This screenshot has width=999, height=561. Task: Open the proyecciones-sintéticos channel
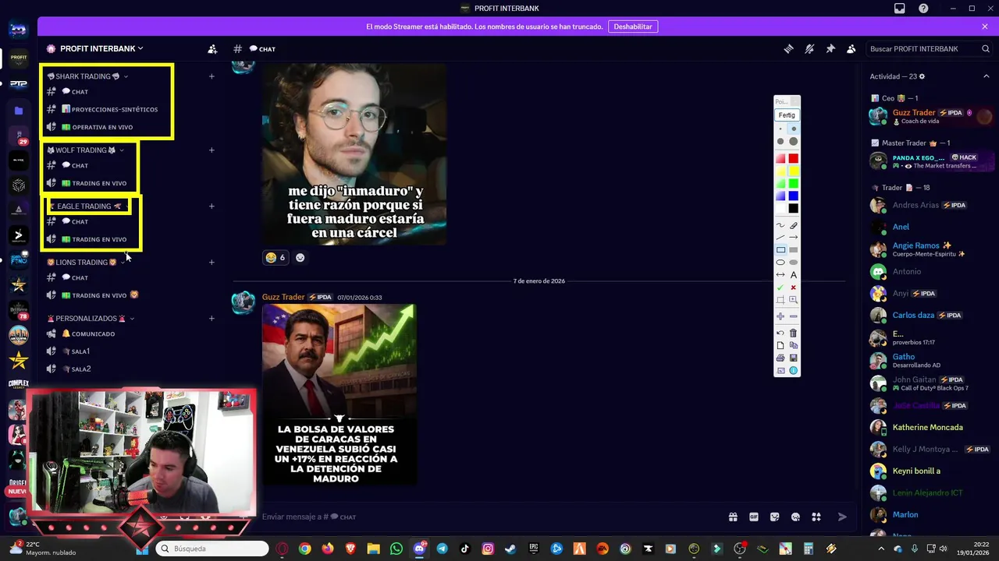[x=109, y=109]
